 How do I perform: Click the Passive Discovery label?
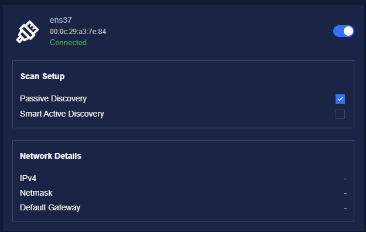[53, 98]
